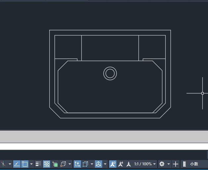This screenshot has width=208, height=170.
Task: Open isometric drafting plane dropdown arrow
Action: click(x=10, y=164)
